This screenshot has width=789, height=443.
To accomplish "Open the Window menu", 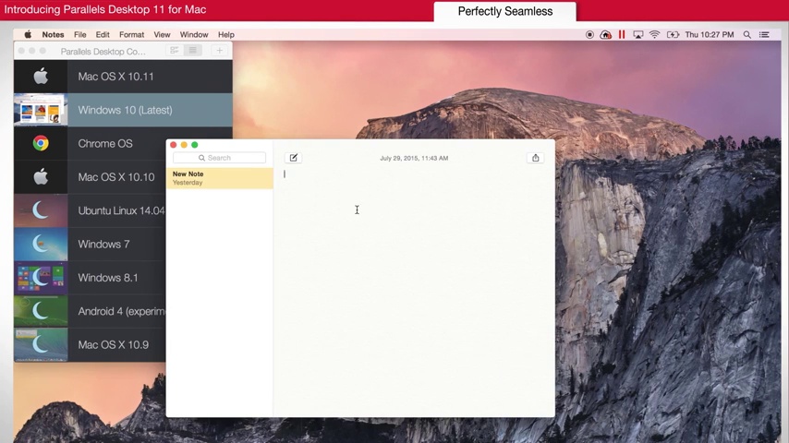I will 194,35.
